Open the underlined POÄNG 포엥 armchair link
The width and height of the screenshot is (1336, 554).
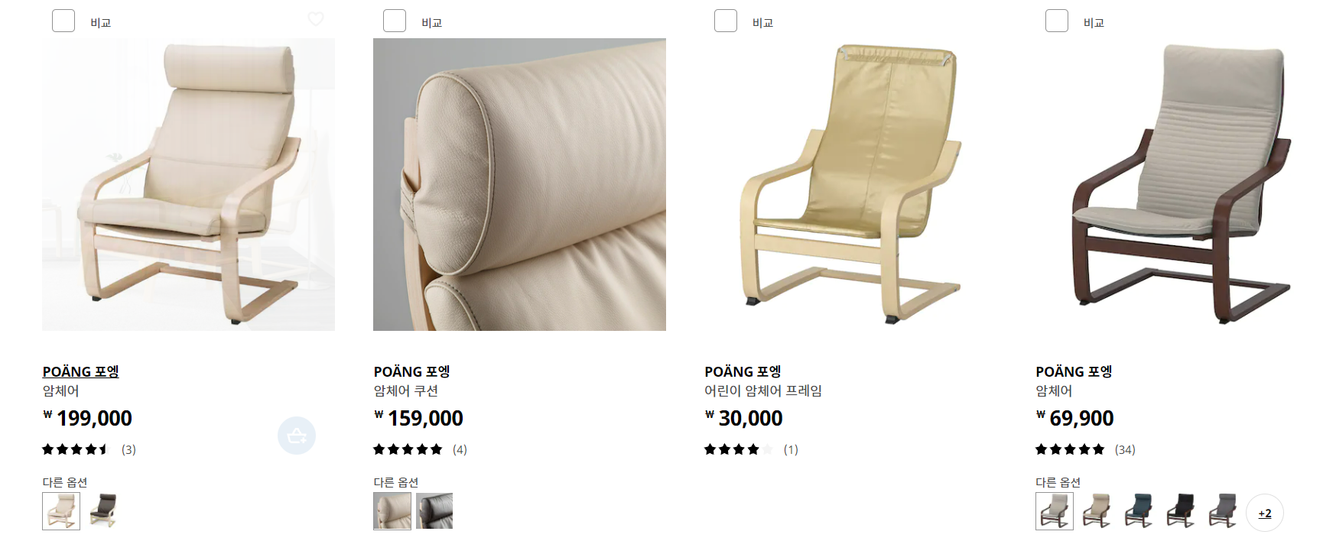tap(80, 371)
